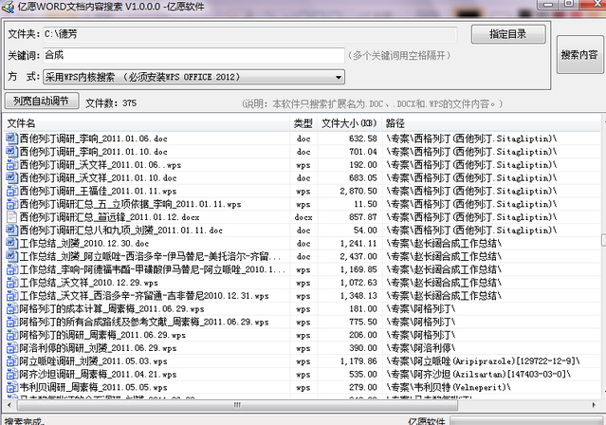The width and height of the screenshot is (606, 425).
Task: Select file 韦利贝调研_周素梅_2011.05.05.wps
Action: (x=94, y=388)
